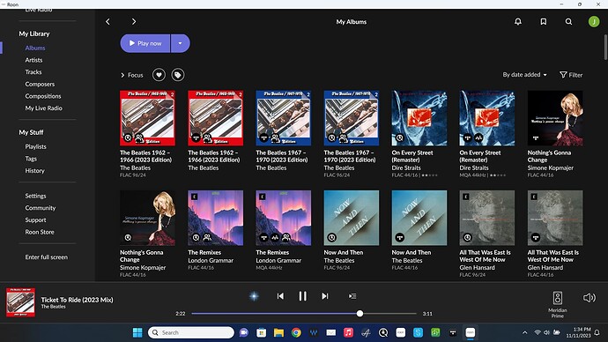Open the Nothing's Gonna Change cover in top row
Image resolution: width=608 pixels, height=342 pixels.
(x=555, y=118)
